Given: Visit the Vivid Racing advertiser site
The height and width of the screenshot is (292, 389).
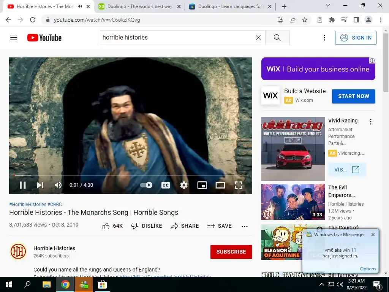Looking at the screenshot, I should pyautogui.click(x=347, y=170).
